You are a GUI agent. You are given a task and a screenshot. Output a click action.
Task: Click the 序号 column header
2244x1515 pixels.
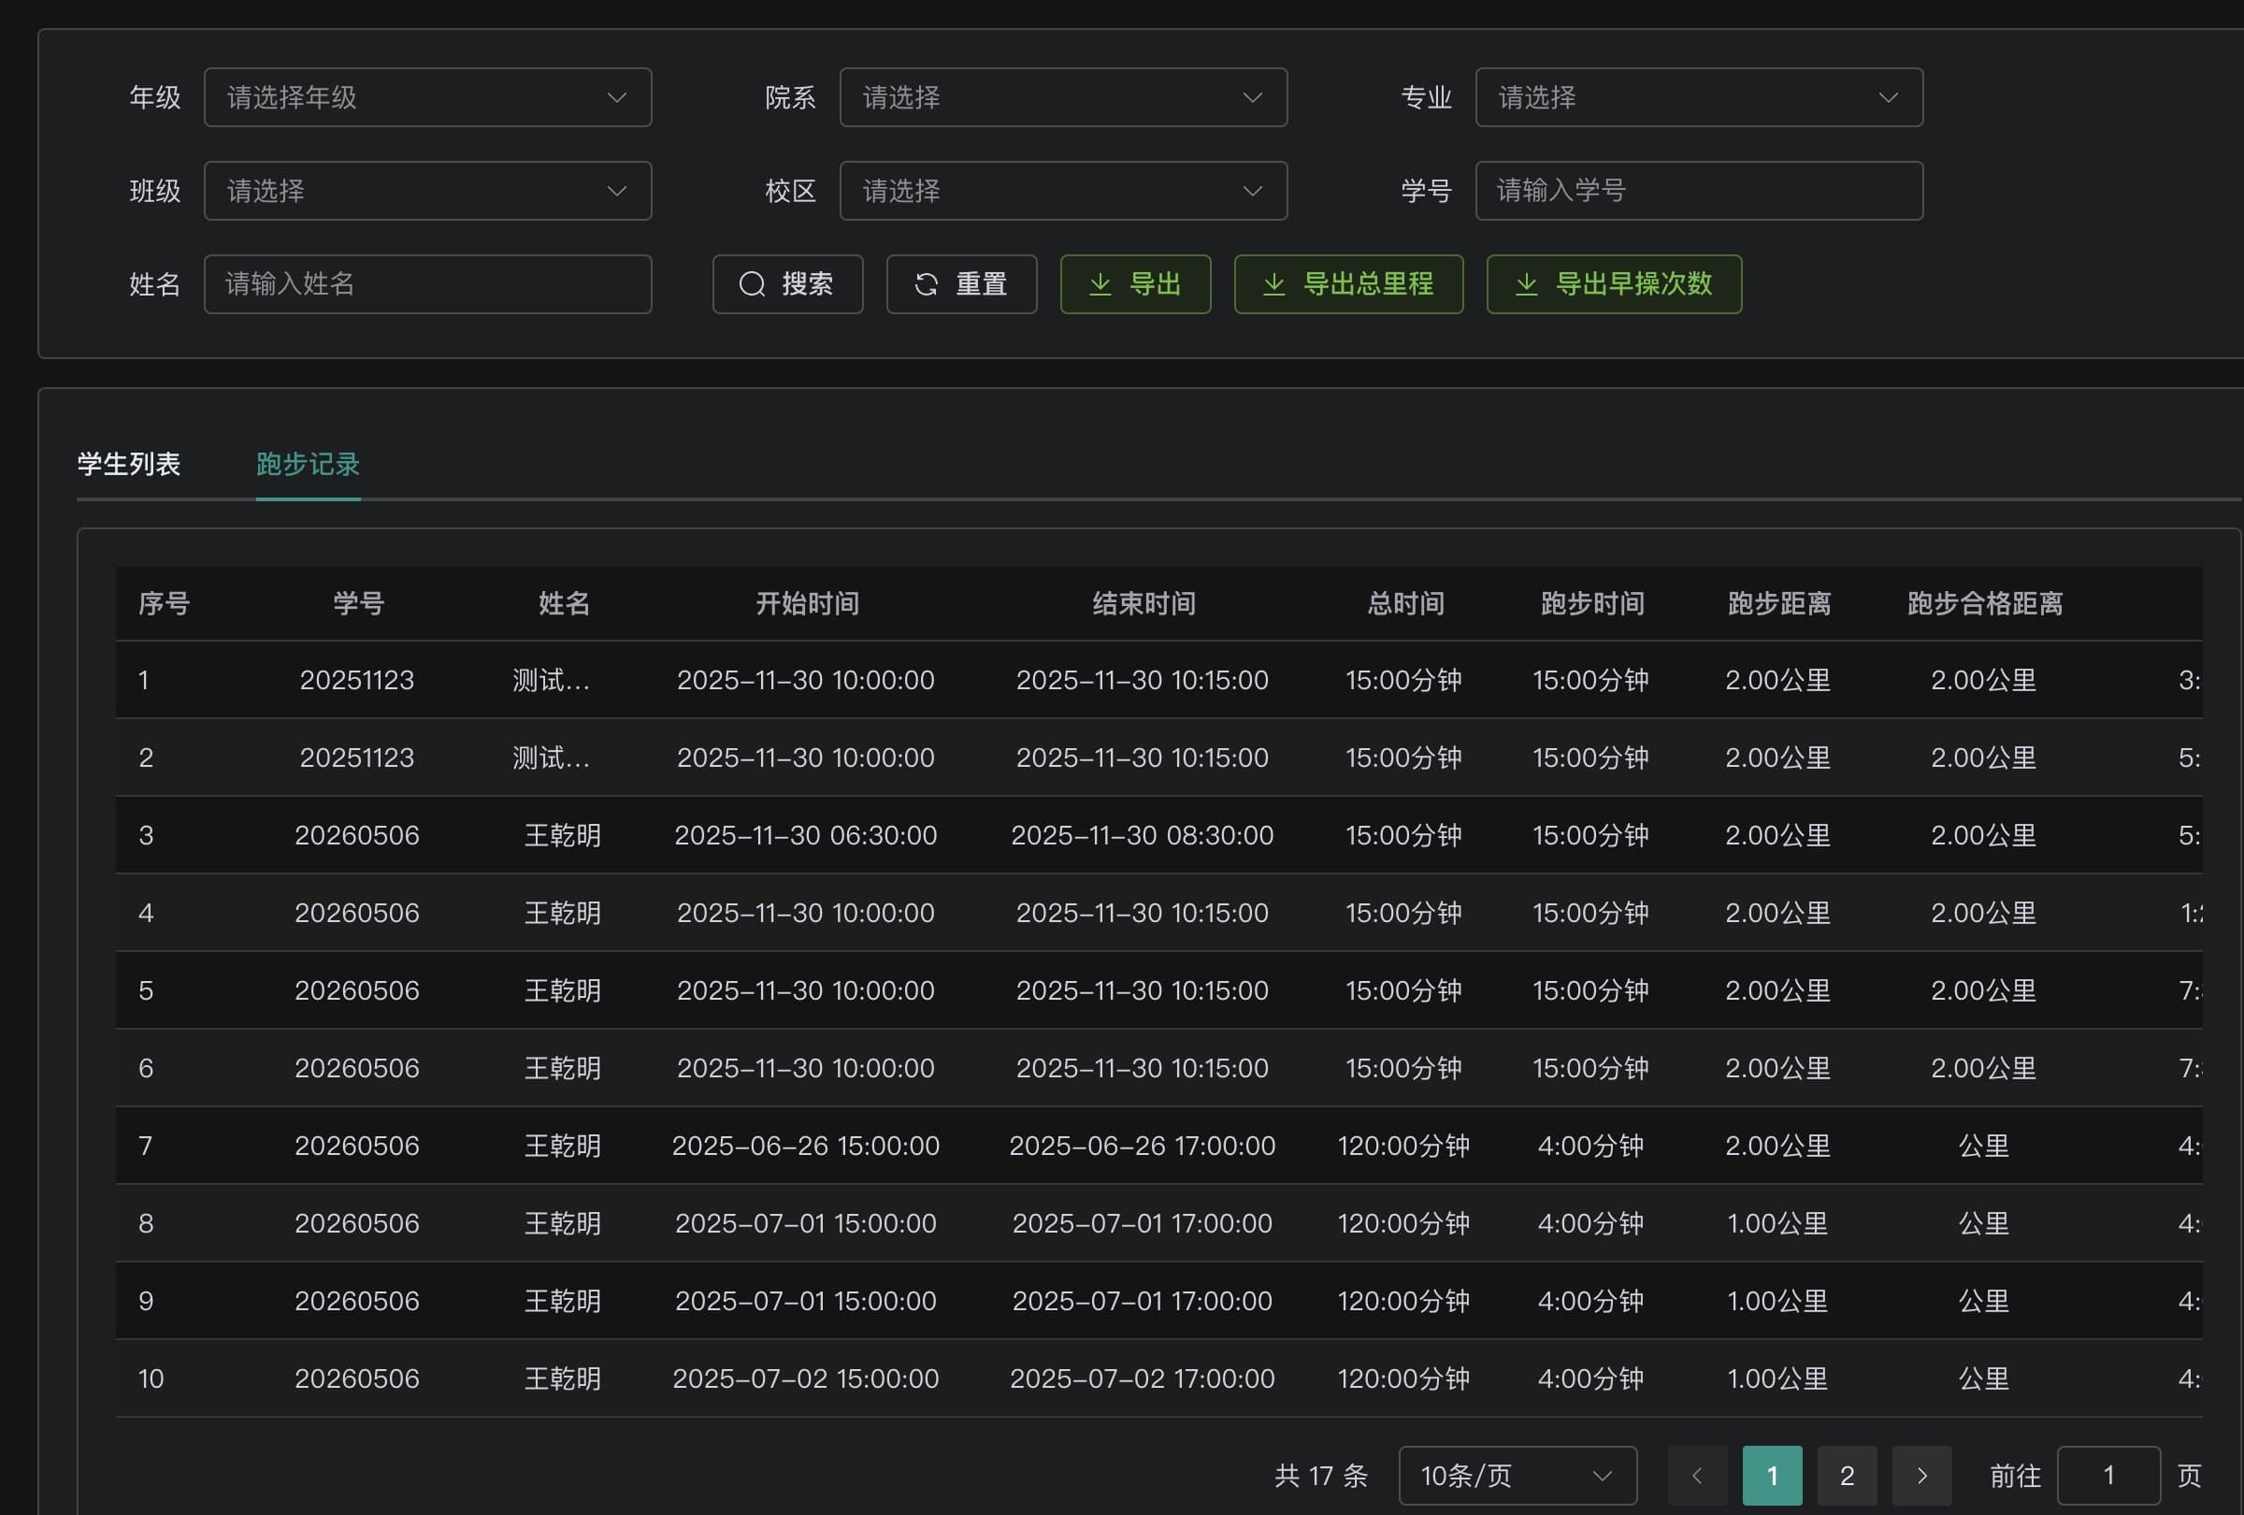click(x=165, y=603)
